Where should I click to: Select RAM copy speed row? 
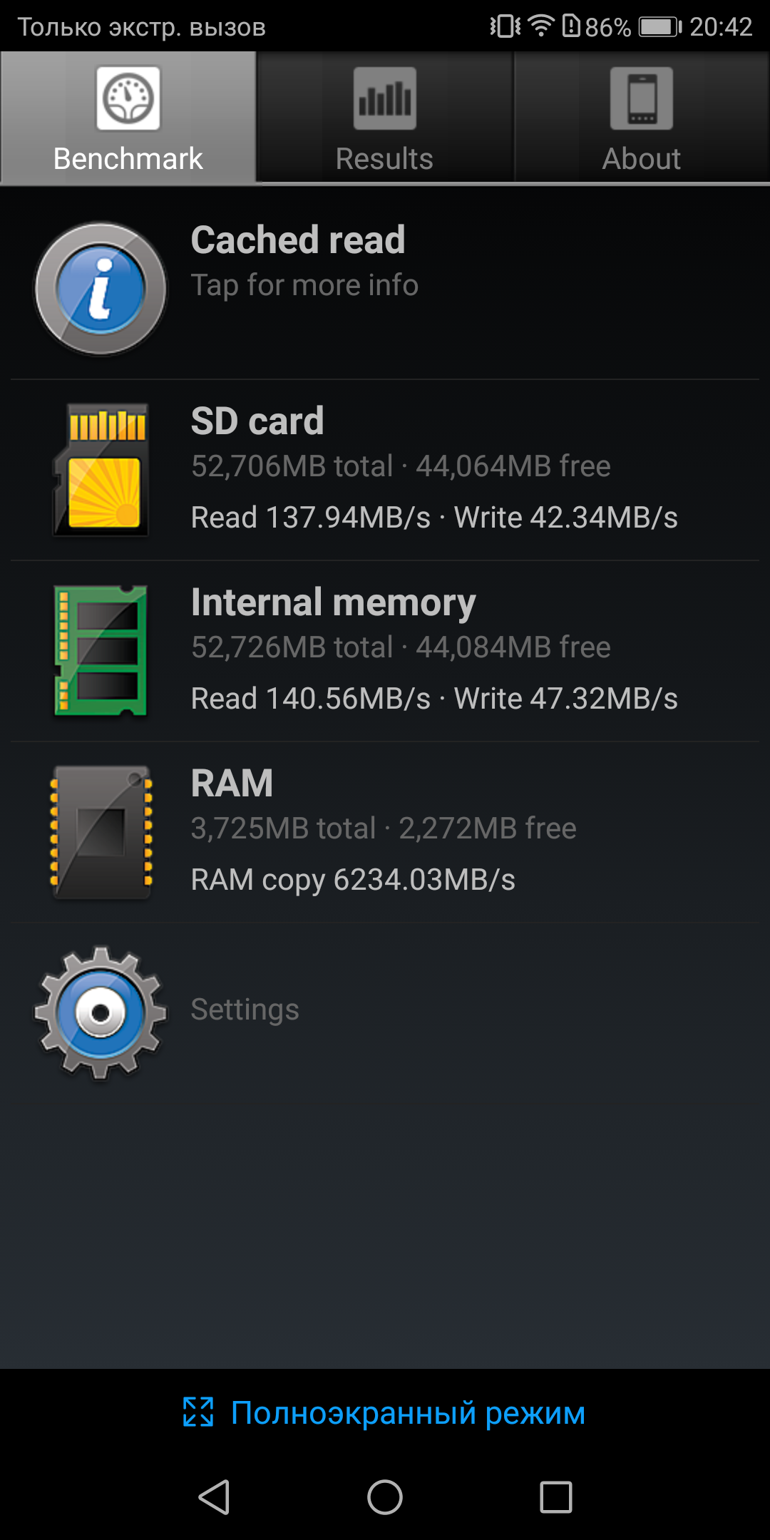(x=353, y=880)
